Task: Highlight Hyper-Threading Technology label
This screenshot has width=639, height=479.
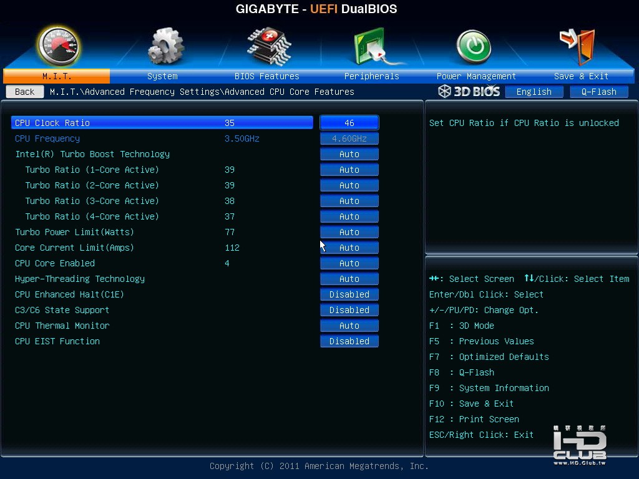Action: tap(80, 279)
